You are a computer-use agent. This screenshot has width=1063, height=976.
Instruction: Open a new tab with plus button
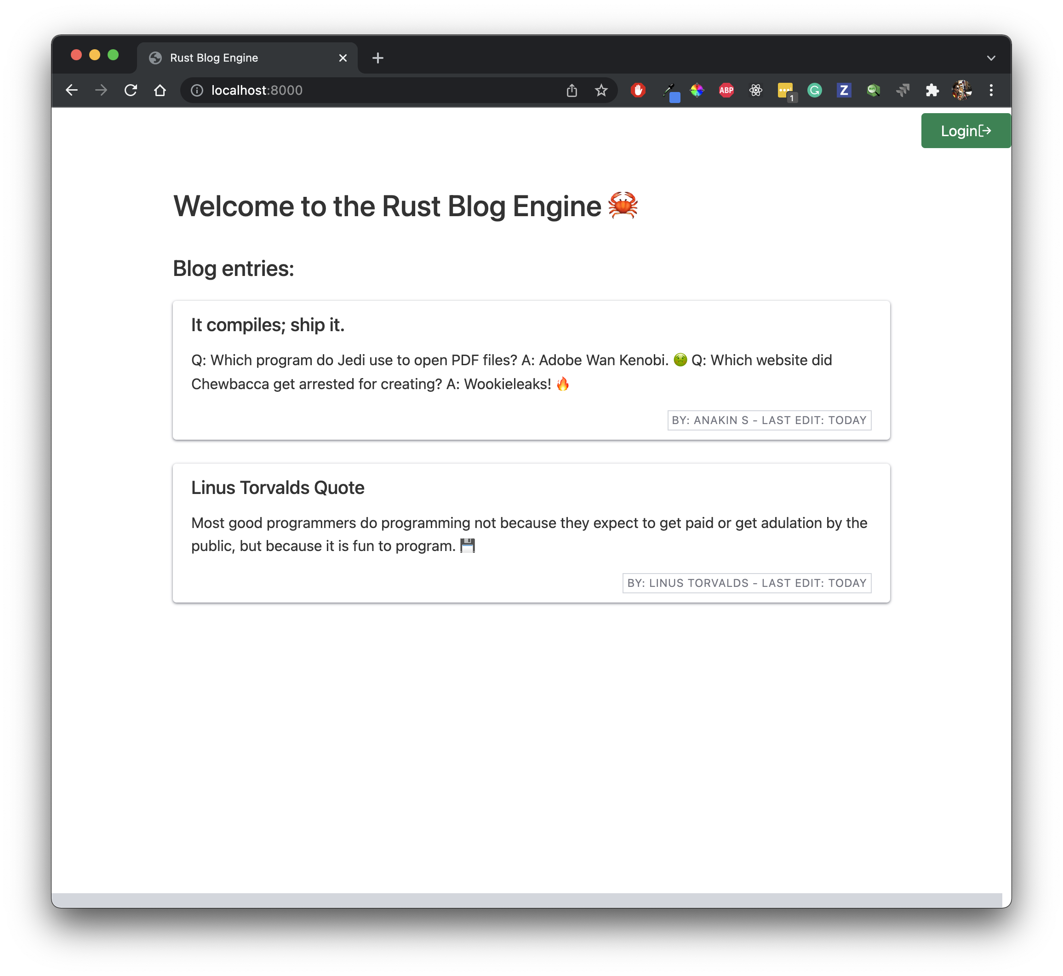click(377, 58)
